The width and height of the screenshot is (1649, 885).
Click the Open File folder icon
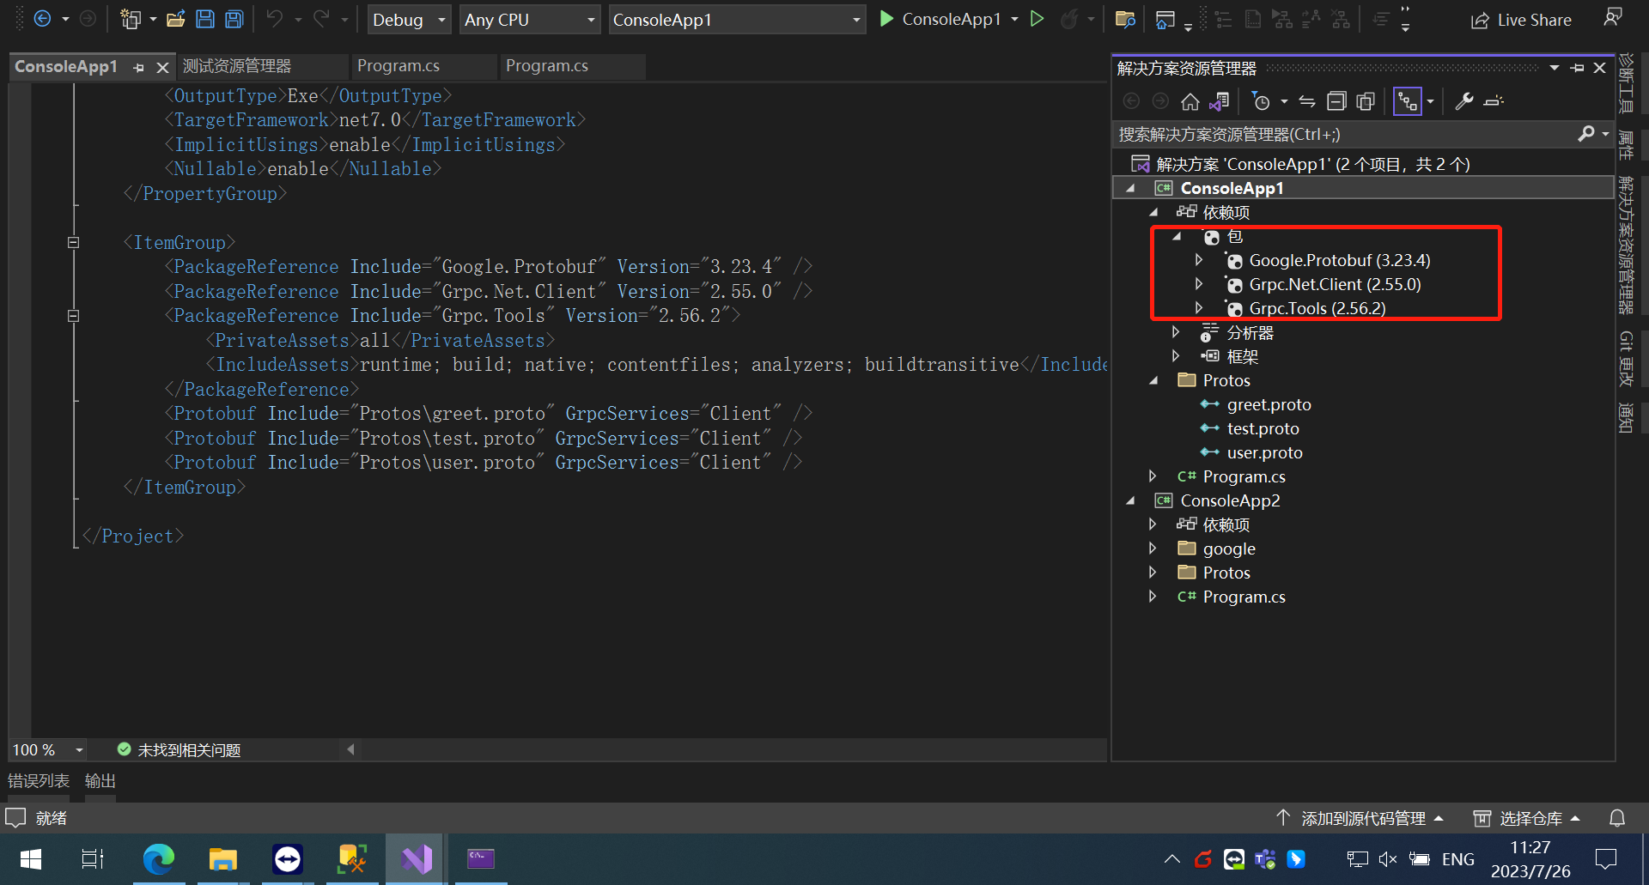coord(176,19)
